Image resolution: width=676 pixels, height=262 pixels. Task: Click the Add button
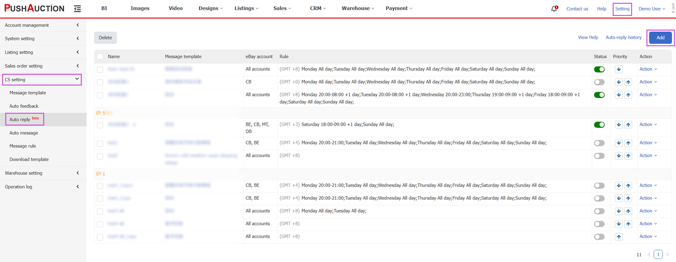pyautogui.click(x=660, y=38)
